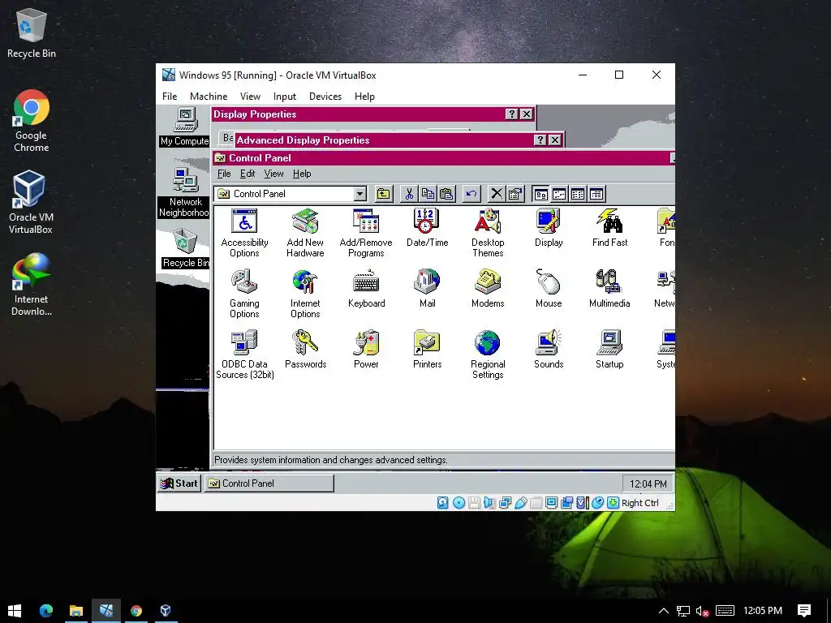Open Regional Settings
This screenshot has height=623, width=831.
pos(488,355)
